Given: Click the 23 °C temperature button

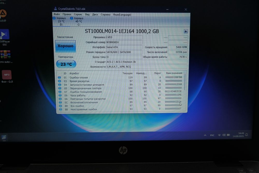Looking at the screenshot, I should [x=66, y=64].
